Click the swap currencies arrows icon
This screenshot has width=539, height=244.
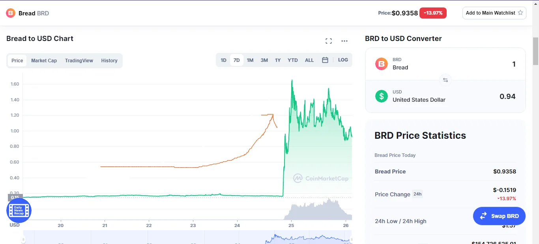[x=445, y=80]
